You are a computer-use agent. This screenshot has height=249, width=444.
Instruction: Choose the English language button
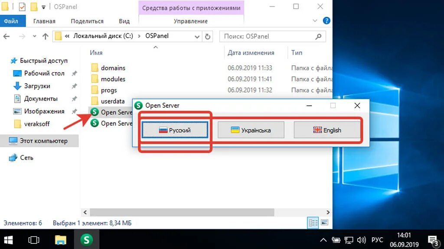(327, 130)
